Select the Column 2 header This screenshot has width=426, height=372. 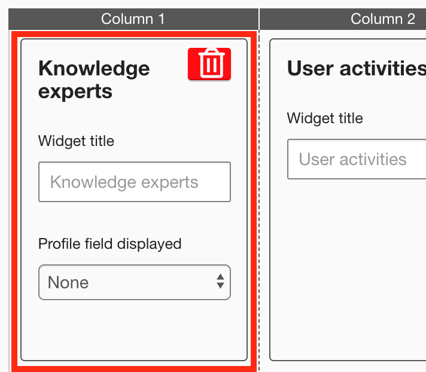pos(382,19)
